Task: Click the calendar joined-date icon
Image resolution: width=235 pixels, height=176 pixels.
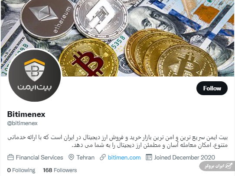Action: (149, 157)
